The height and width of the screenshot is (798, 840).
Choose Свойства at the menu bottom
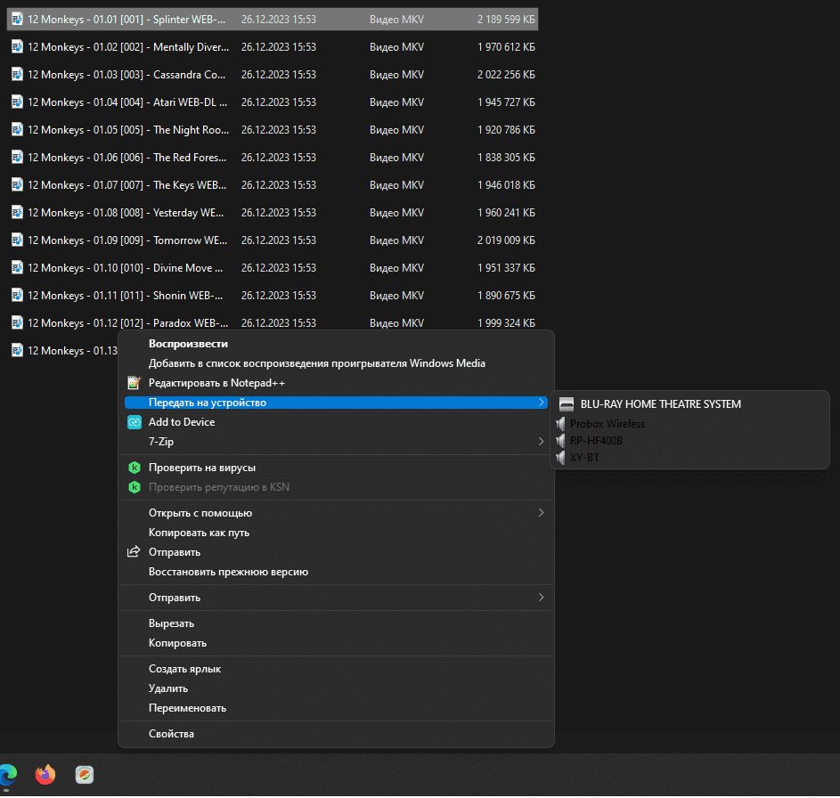click(x=171, y=734)
